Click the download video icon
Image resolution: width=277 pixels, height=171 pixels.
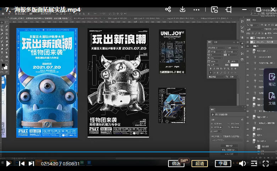point(183,10)
